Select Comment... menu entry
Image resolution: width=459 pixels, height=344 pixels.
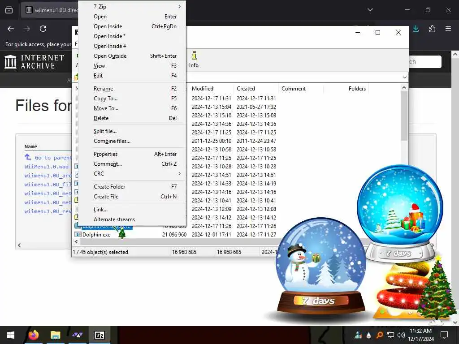tap(132, 164)
